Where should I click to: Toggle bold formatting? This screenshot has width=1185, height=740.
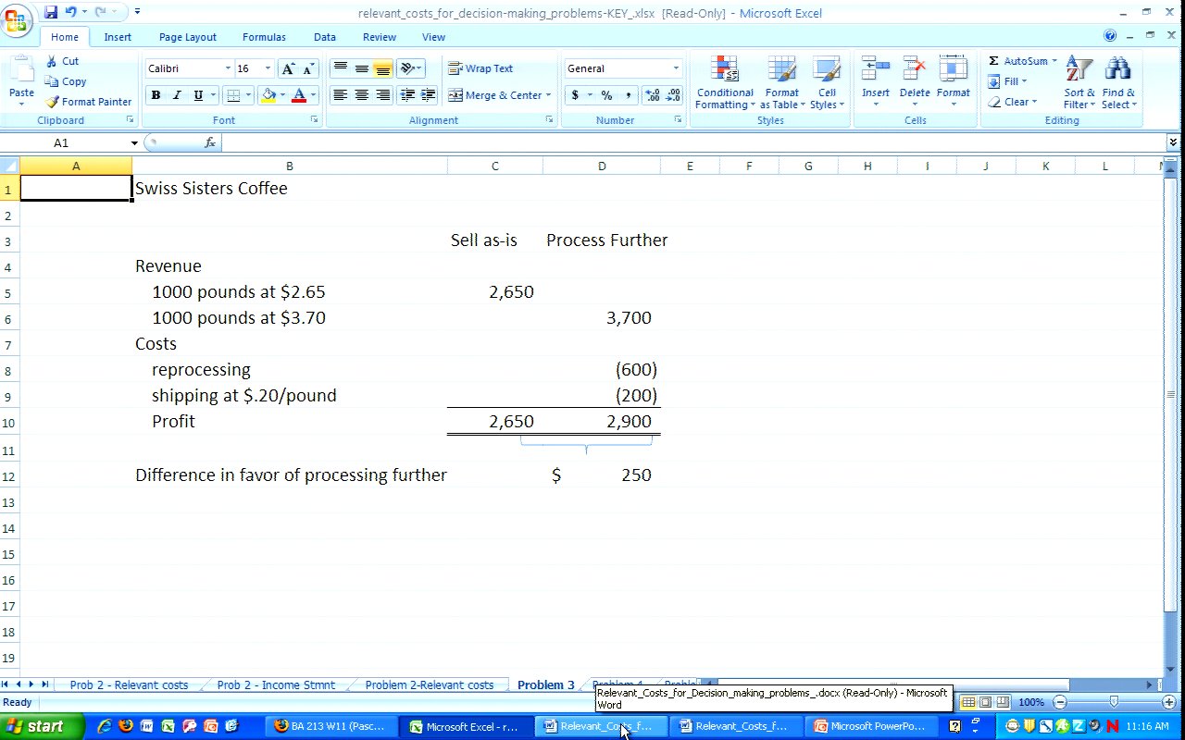[156, 95]
